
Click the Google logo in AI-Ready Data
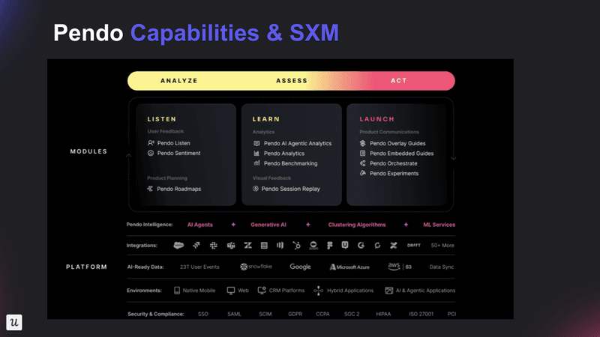point(300,267)
